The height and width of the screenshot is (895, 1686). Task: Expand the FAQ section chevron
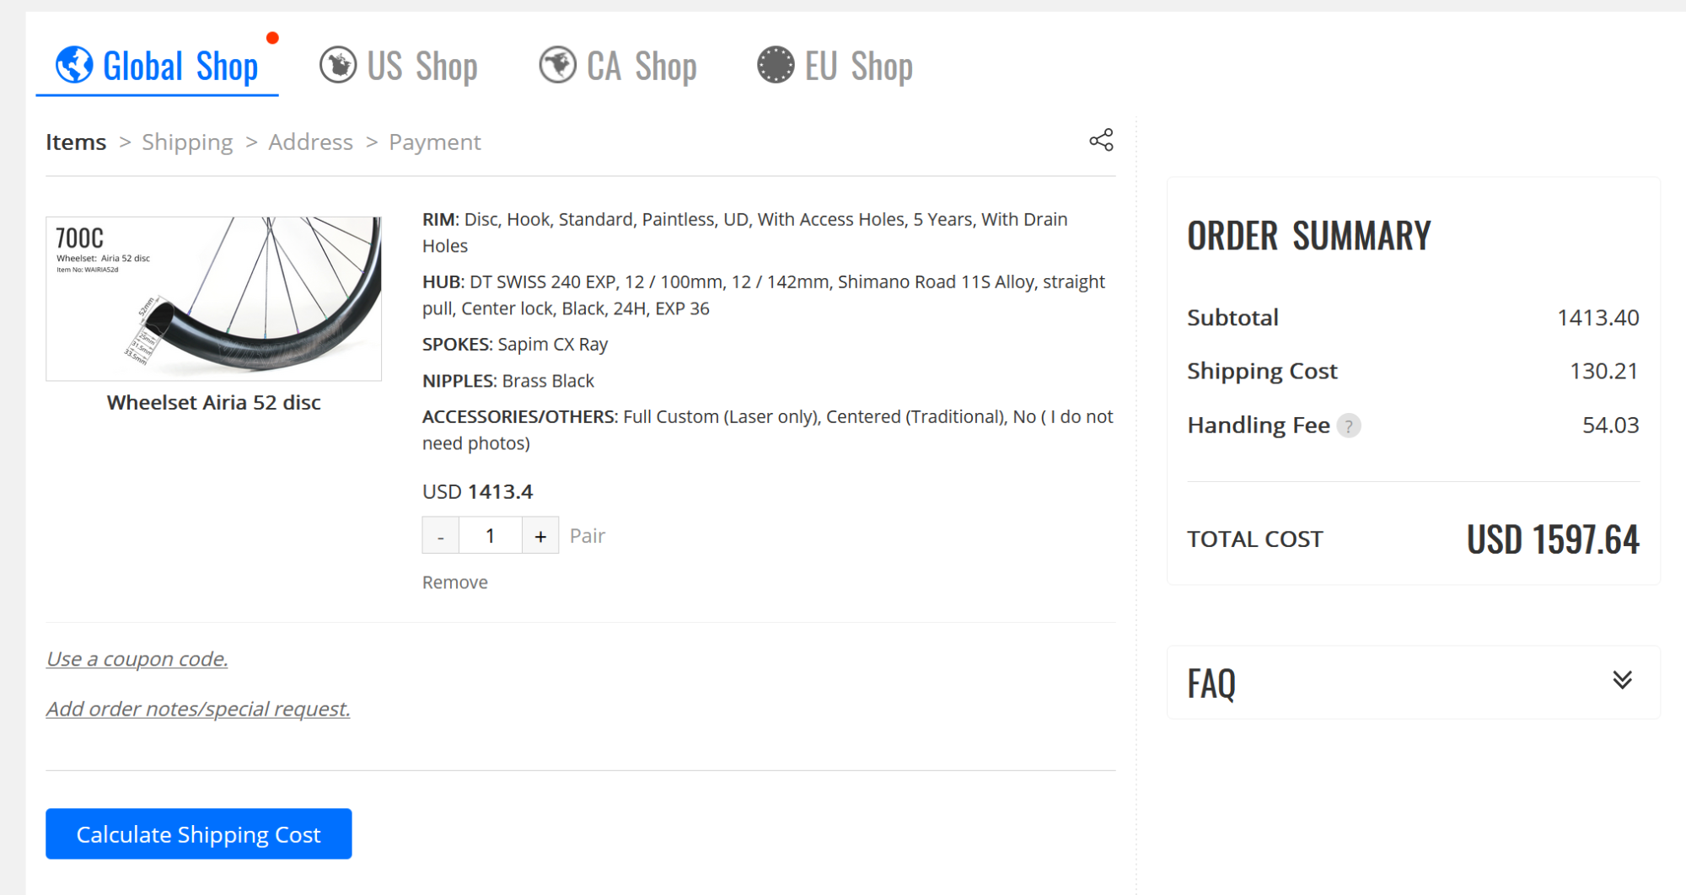click(1622, 680)
